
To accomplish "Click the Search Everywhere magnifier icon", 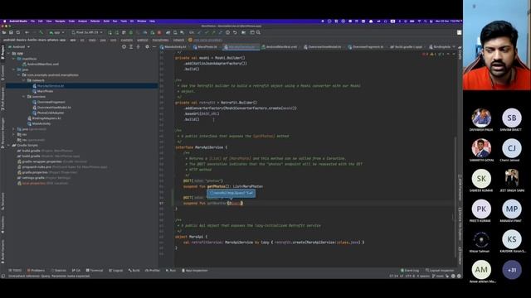I will click(258, 32).
